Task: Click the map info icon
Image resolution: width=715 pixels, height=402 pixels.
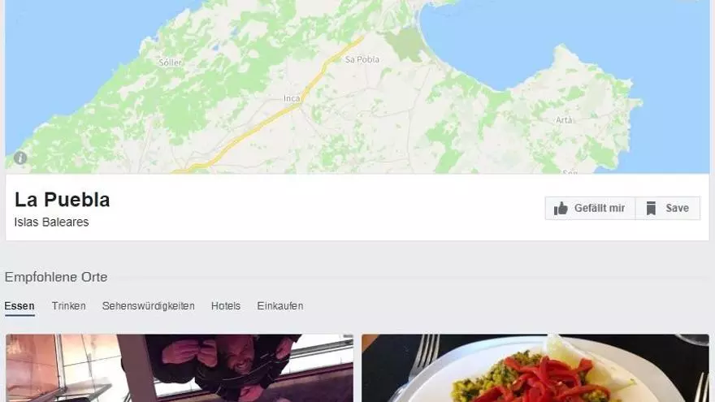Action: pyautogui.click(x=20, y=158)
